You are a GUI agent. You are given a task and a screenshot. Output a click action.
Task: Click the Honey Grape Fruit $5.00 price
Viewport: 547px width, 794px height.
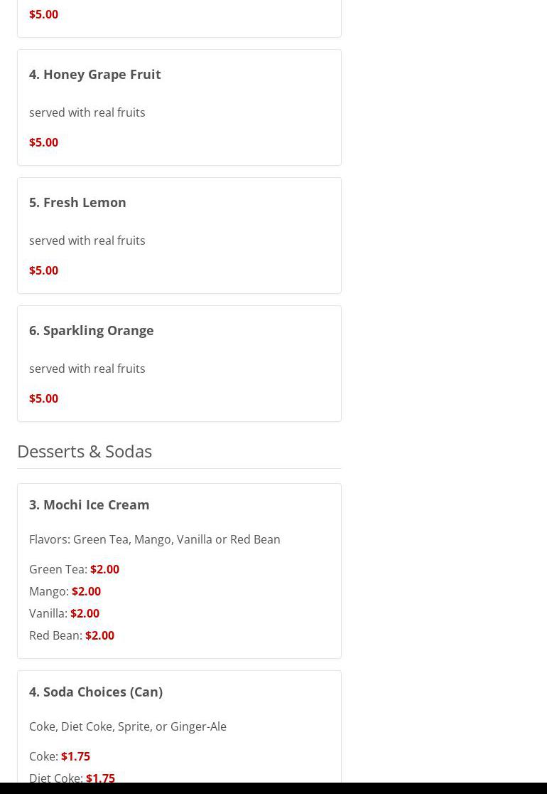tap(43, 142)
